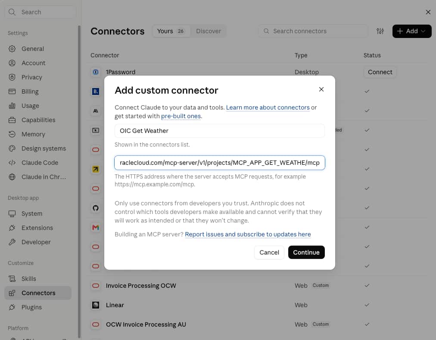Click the connector filter sliders icon
Screen dimensions: 436x340
[380, 31]
